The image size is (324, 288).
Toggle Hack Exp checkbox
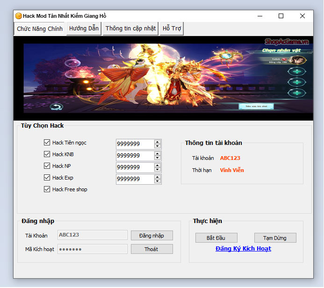click(47, 178)
